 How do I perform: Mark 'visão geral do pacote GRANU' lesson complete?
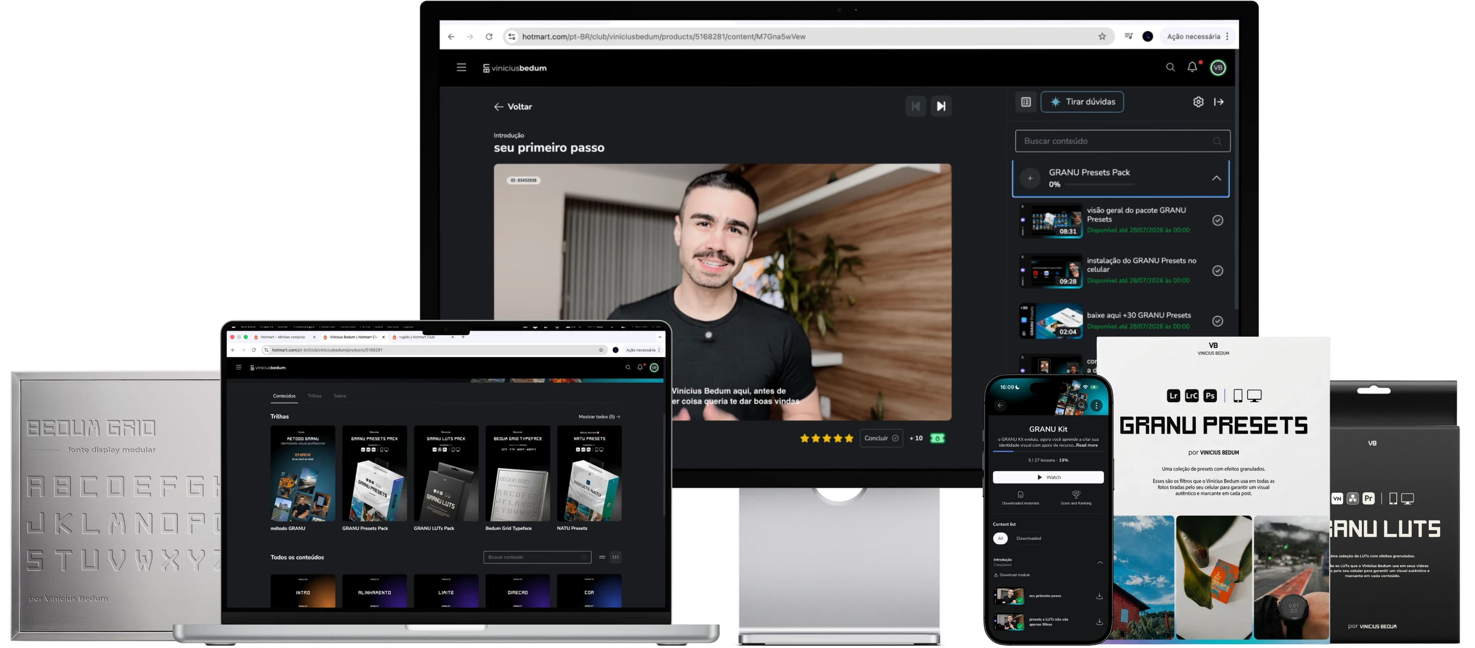click(1217, 220)
